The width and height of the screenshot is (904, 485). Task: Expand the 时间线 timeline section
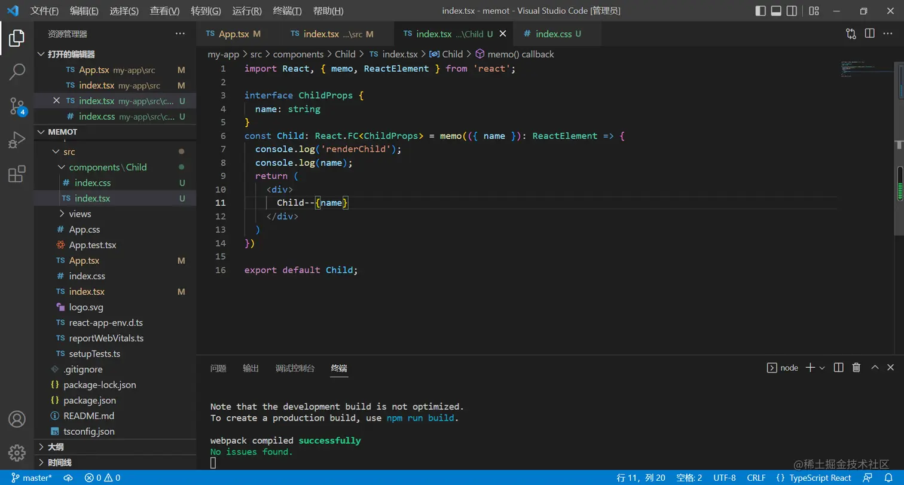115,462
